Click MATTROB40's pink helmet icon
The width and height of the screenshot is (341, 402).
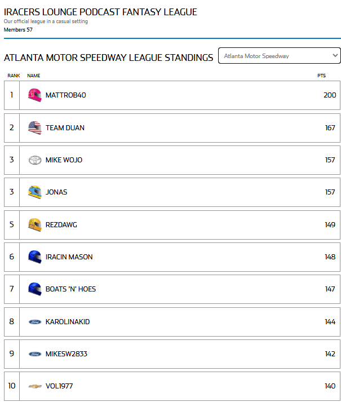[35, 95]
